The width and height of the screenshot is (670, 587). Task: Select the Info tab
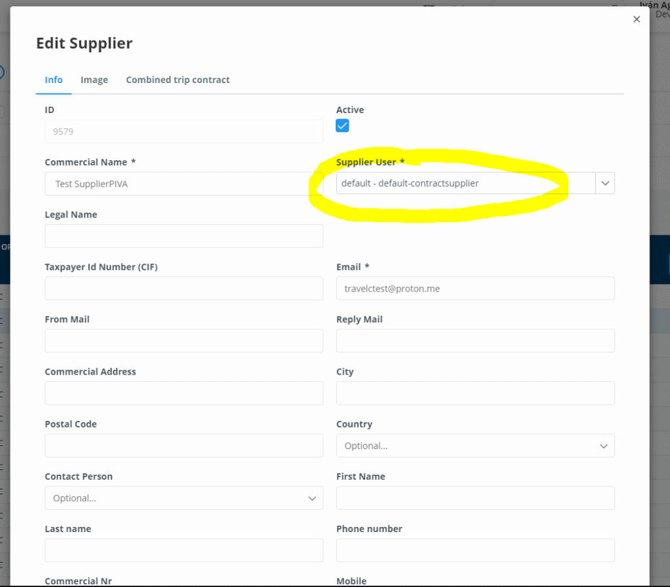pyautogui.click(x=54, y=80)
